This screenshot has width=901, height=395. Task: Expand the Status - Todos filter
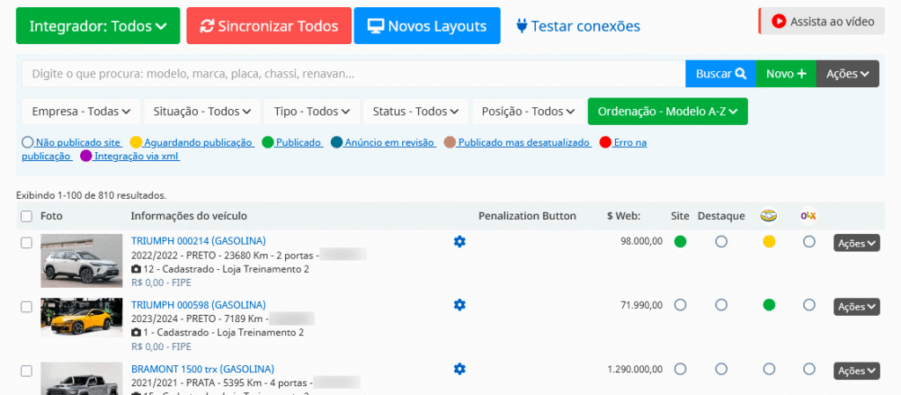point(415,112)
